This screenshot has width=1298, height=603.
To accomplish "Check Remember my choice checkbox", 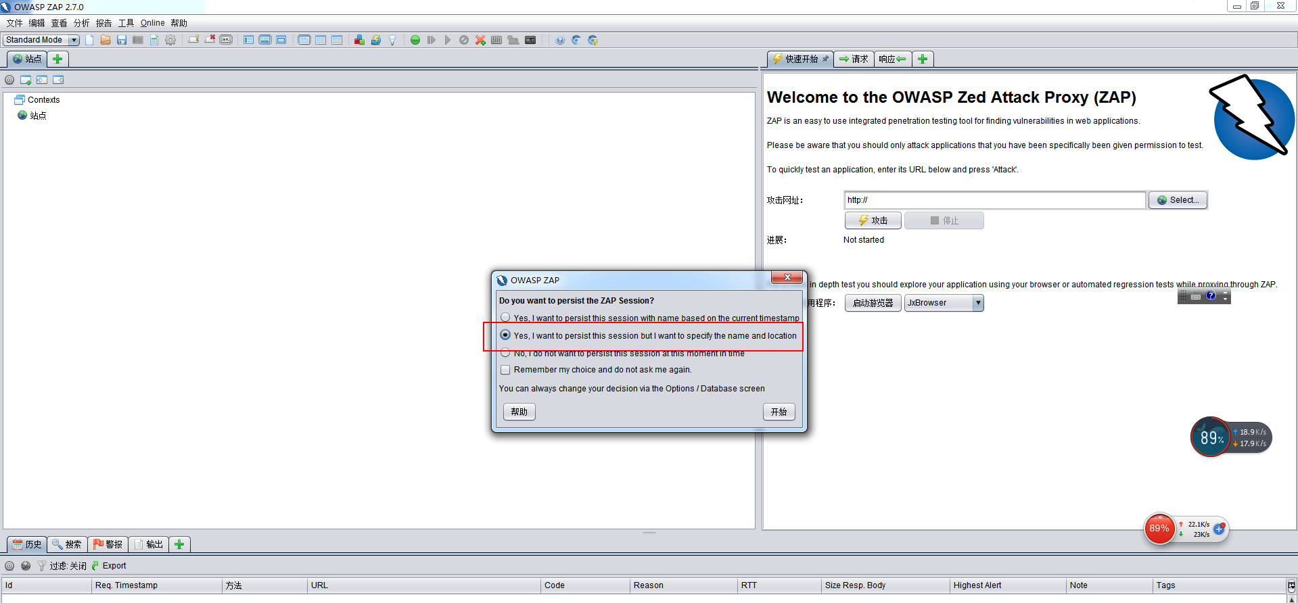I will point(505,370).
